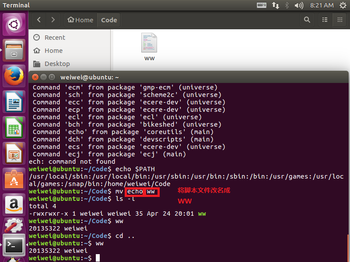The image size is (350, 262).
Task: Open Desktop in Files sidebar
Action: pyautogui.click(x=69, y=64)
